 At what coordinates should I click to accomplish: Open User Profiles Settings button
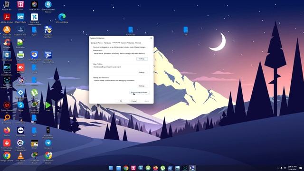click(142, 72)
